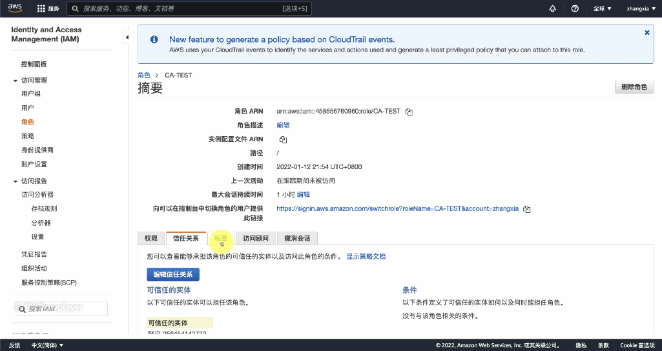Open 用户组 in sidebar
The width and height of the screenshot is (662, 351).
pos(31,94)
